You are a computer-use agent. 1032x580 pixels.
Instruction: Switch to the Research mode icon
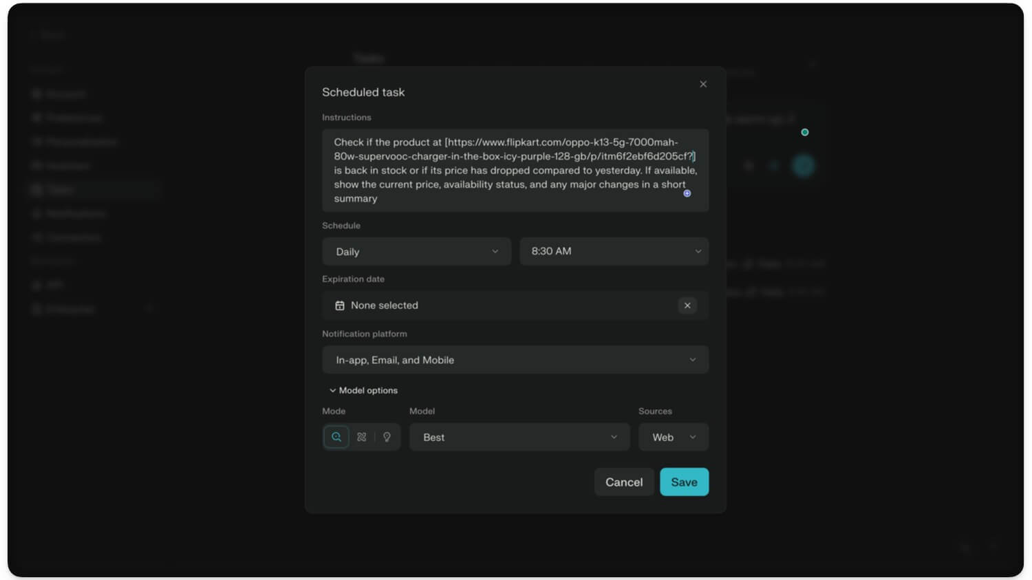[362, 437]
